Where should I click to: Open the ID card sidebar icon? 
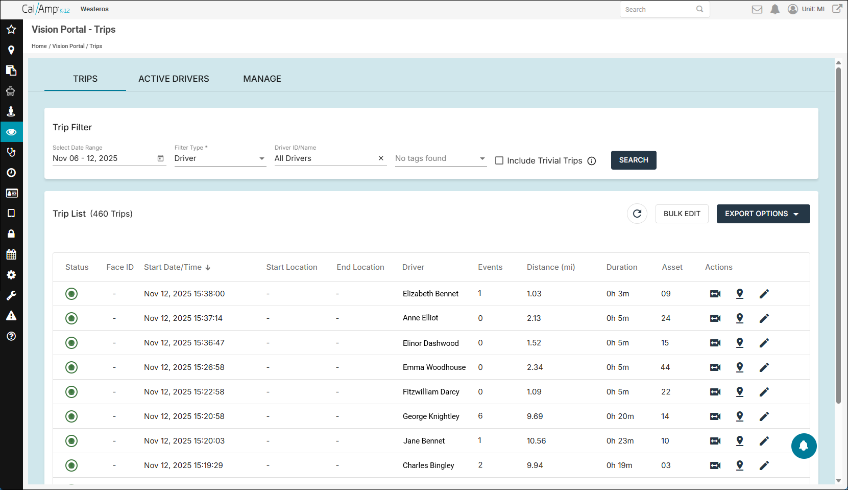(x=11, y=193)
